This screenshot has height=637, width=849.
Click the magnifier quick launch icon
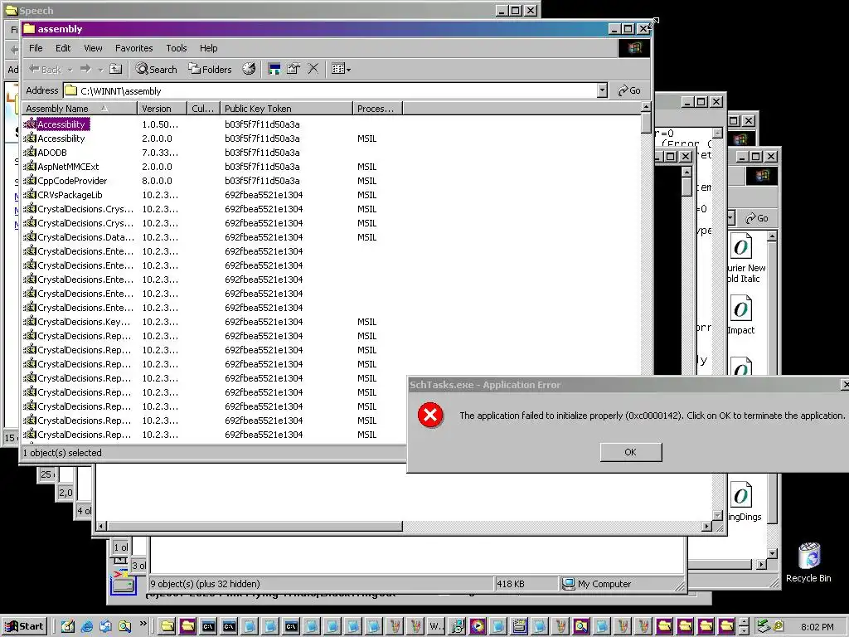(x=124, y=627)
